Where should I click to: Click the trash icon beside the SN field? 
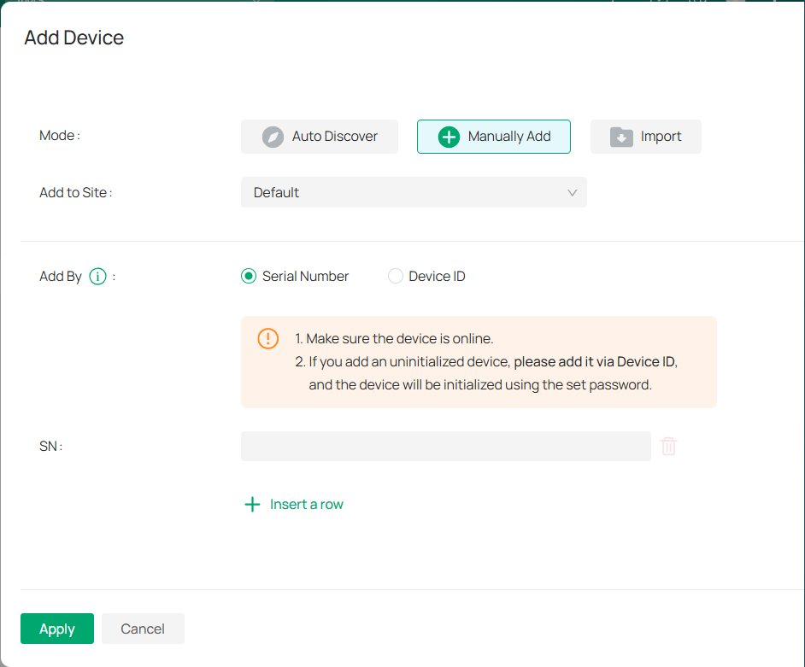coord(669,446)
